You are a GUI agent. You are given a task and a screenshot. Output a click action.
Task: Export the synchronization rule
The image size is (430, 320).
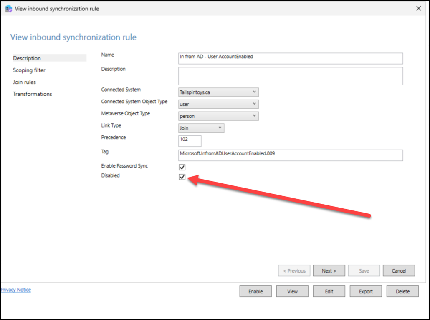pyautogui.click(x=366, y=291)
